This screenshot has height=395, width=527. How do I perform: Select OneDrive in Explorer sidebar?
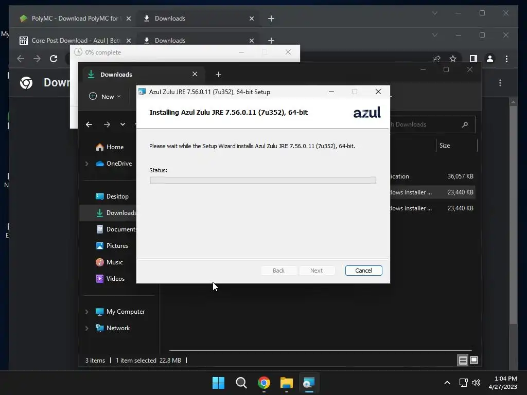coord(114,164)
